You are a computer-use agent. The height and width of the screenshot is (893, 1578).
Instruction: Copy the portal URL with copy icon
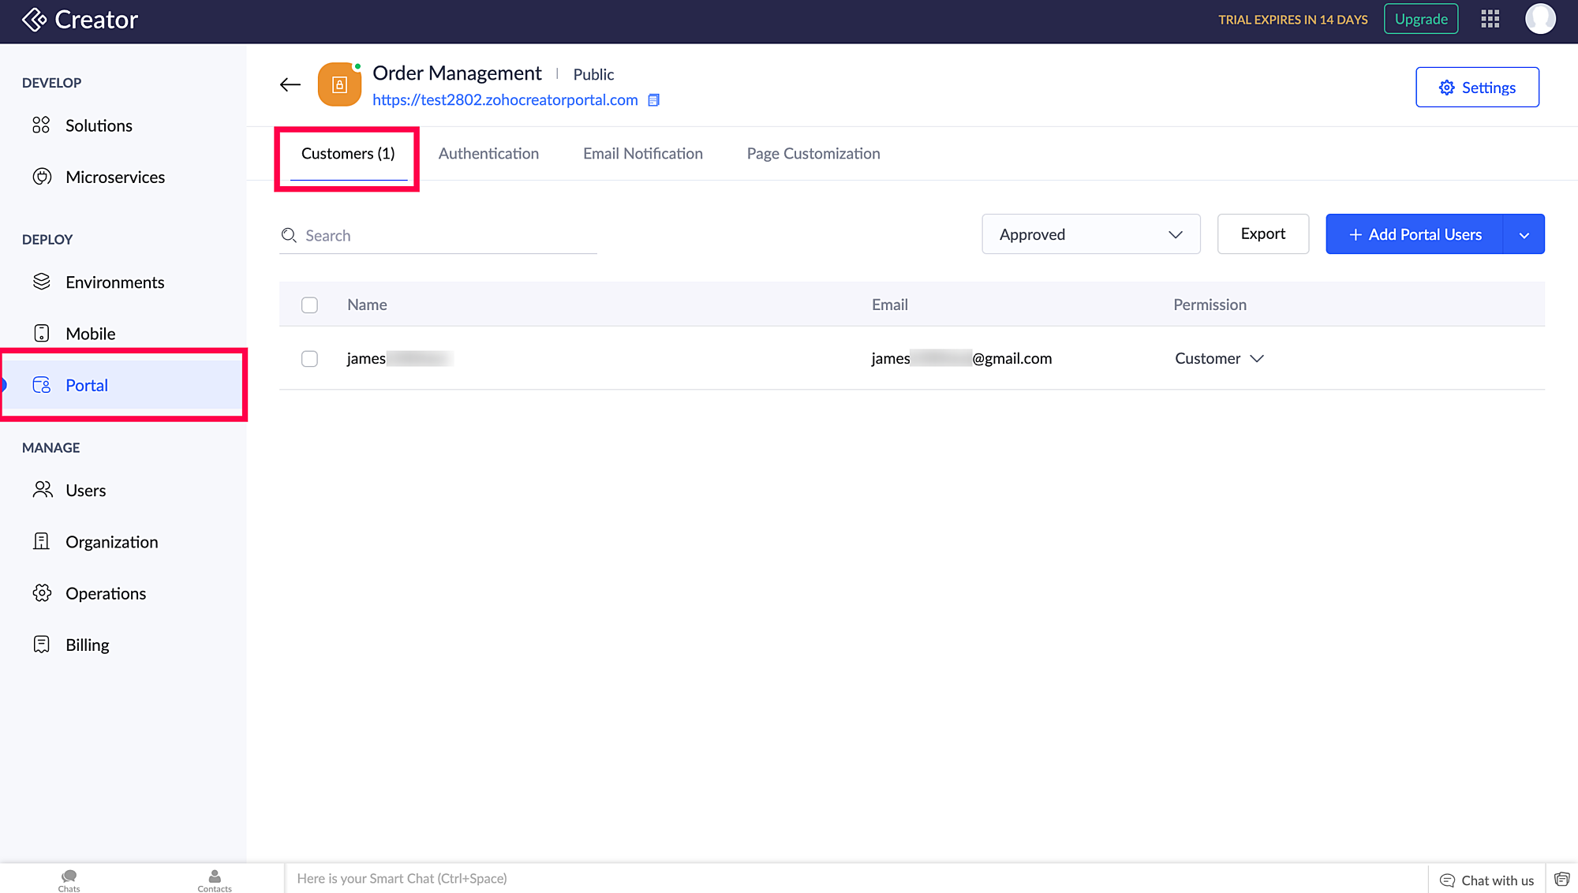tap(653, 100)
